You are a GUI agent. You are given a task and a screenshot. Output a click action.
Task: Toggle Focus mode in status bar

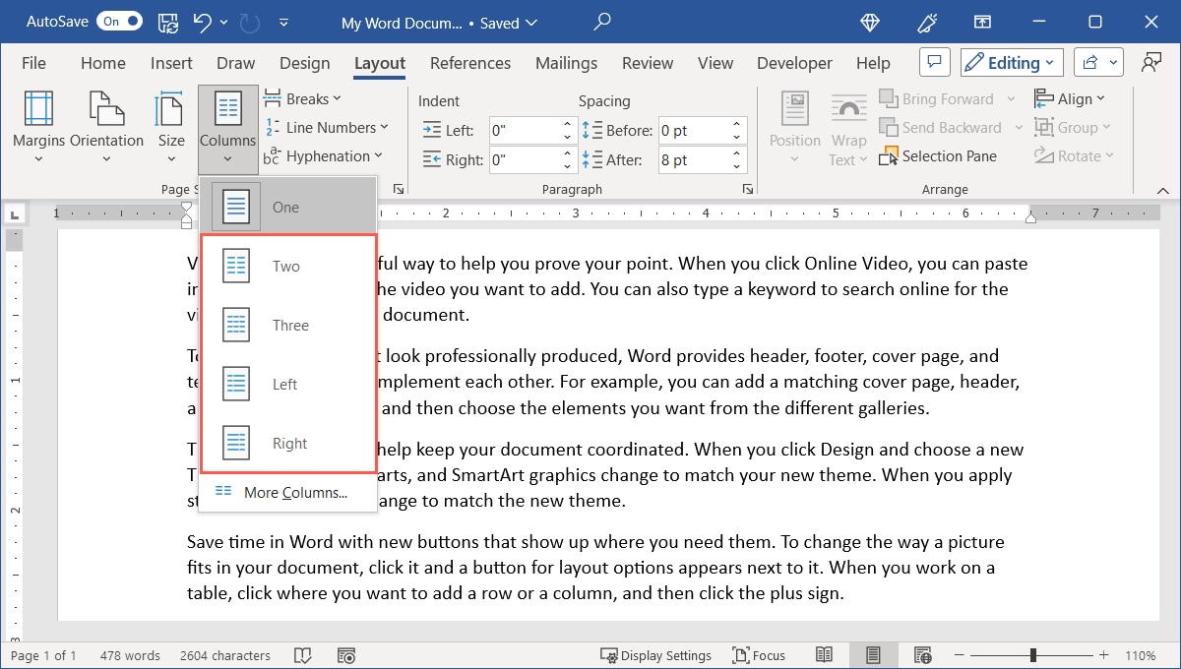tap(759, 654)
